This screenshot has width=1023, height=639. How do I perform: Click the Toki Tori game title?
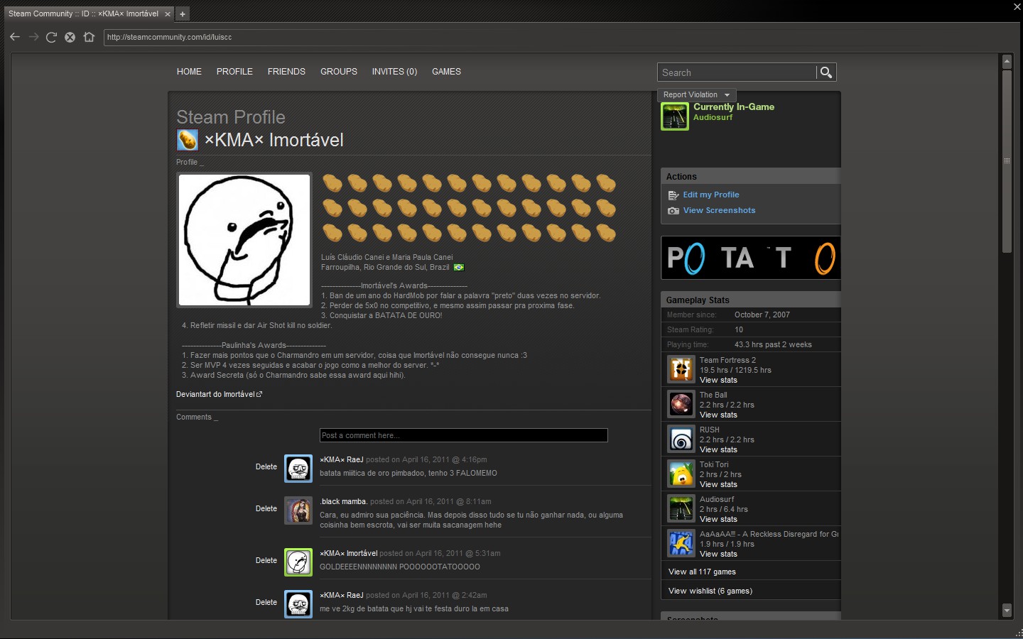(x=714, y=464)
